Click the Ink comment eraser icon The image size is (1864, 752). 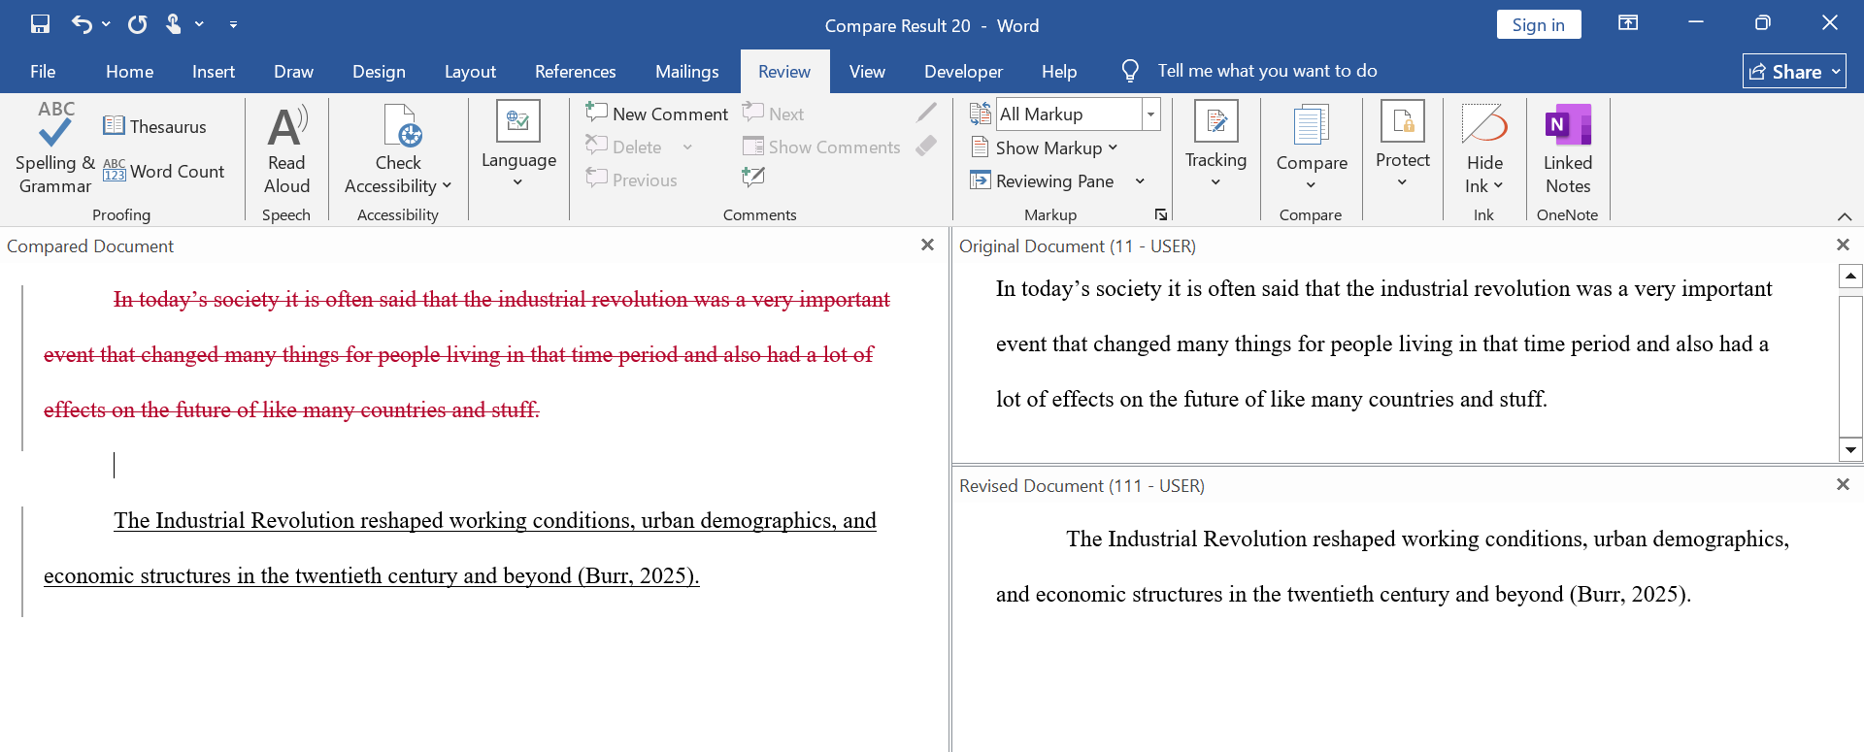[927, 146]
